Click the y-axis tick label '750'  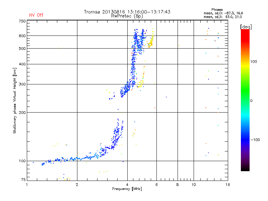(x=22, y=21)
